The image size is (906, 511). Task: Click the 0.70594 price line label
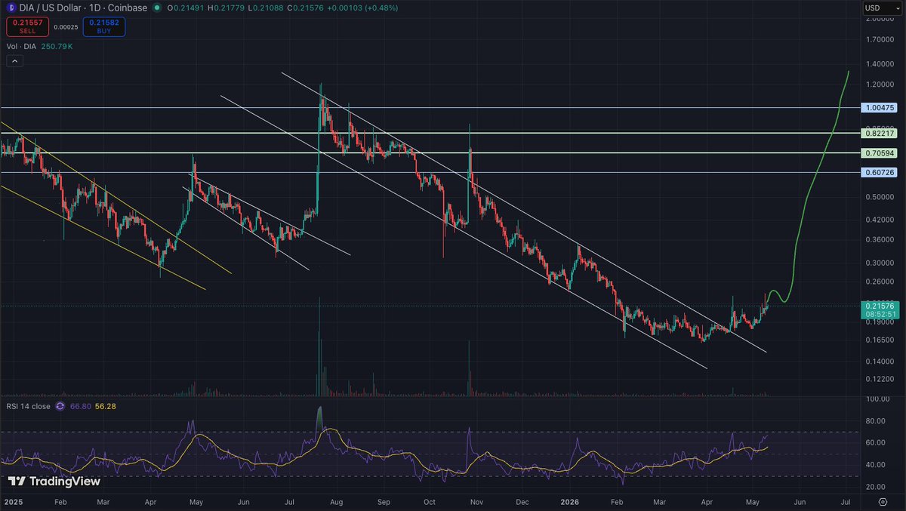pyautogui.click(x=880, y=152)
